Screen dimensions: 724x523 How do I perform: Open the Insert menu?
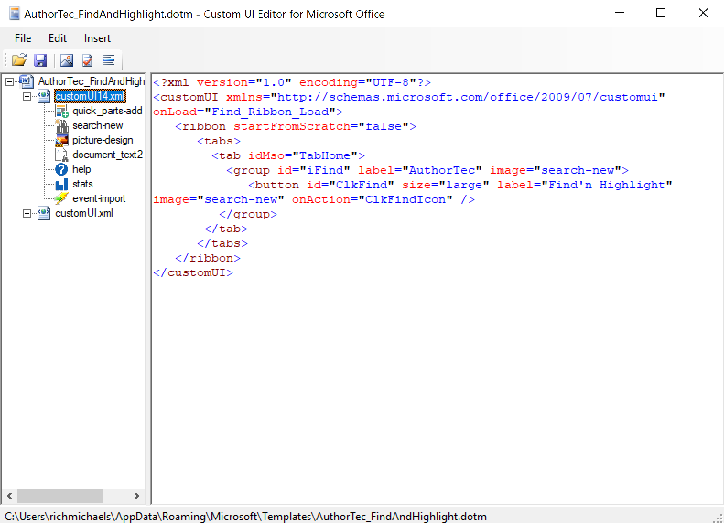click(97, 38)
